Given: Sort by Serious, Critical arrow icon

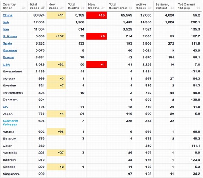Looking at the screenshot, I should 173,8.
